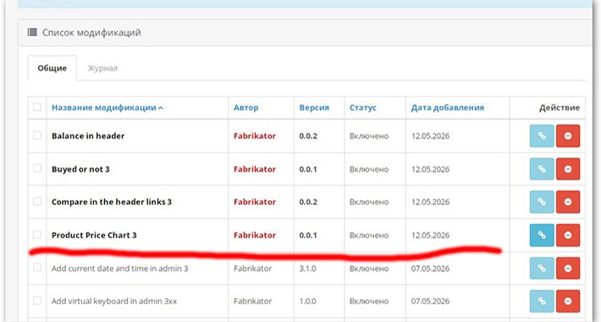Check the box for Balance in header
This screenshot has height=322, width=601.
coord(37,135)
